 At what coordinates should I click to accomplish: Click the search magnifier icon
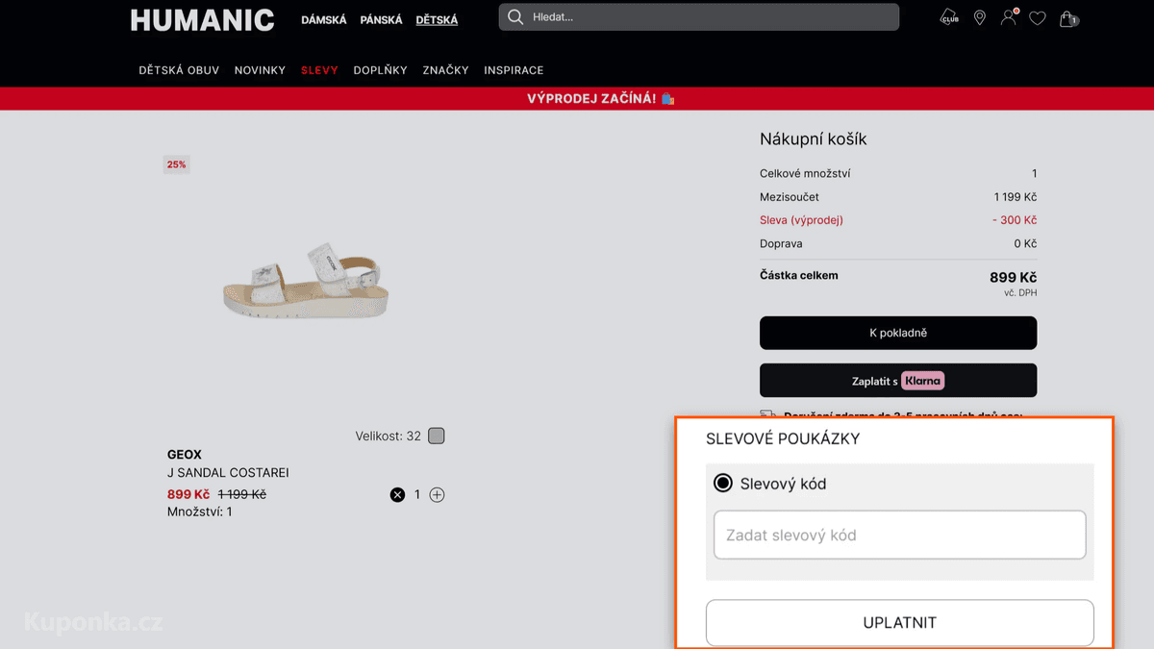click(515, 16)
